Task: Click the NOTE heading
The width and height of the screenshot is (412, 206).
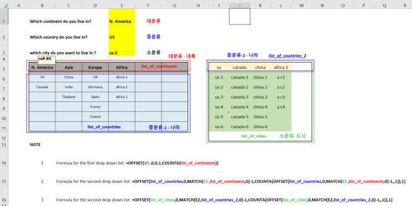Action: click(35, 145)
